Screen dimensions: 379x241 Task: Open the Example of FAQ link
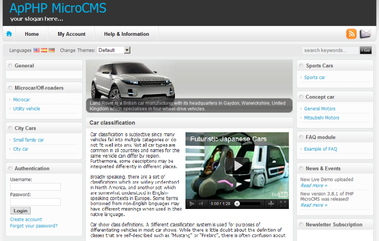click(x=320, y=149)
